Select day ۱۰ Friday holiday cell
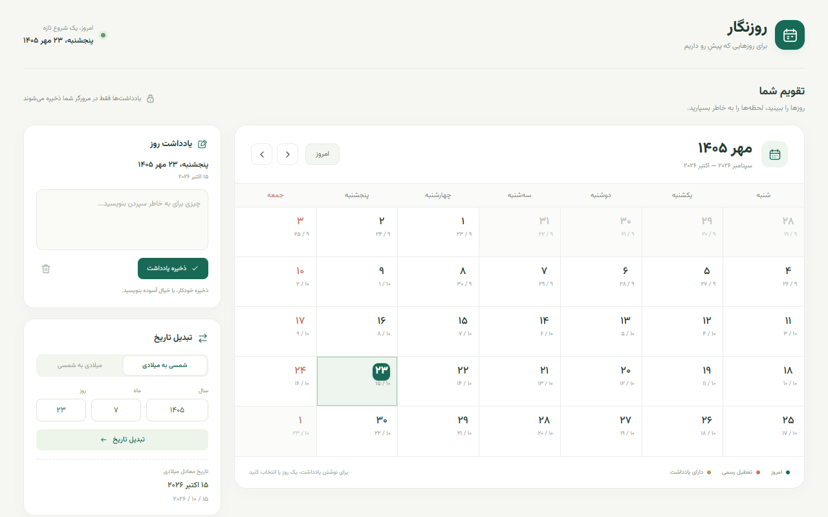This screenshot has height=517, width=828. (x=276, y=282)
